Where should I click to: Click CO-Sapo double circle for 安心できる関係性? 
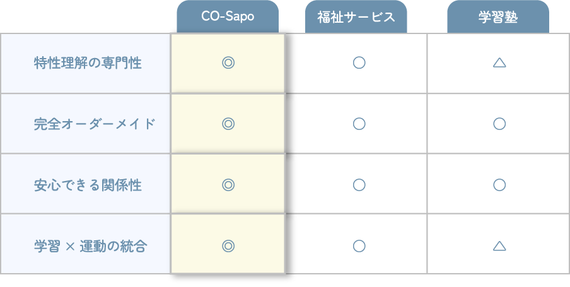tap(228, 185)
